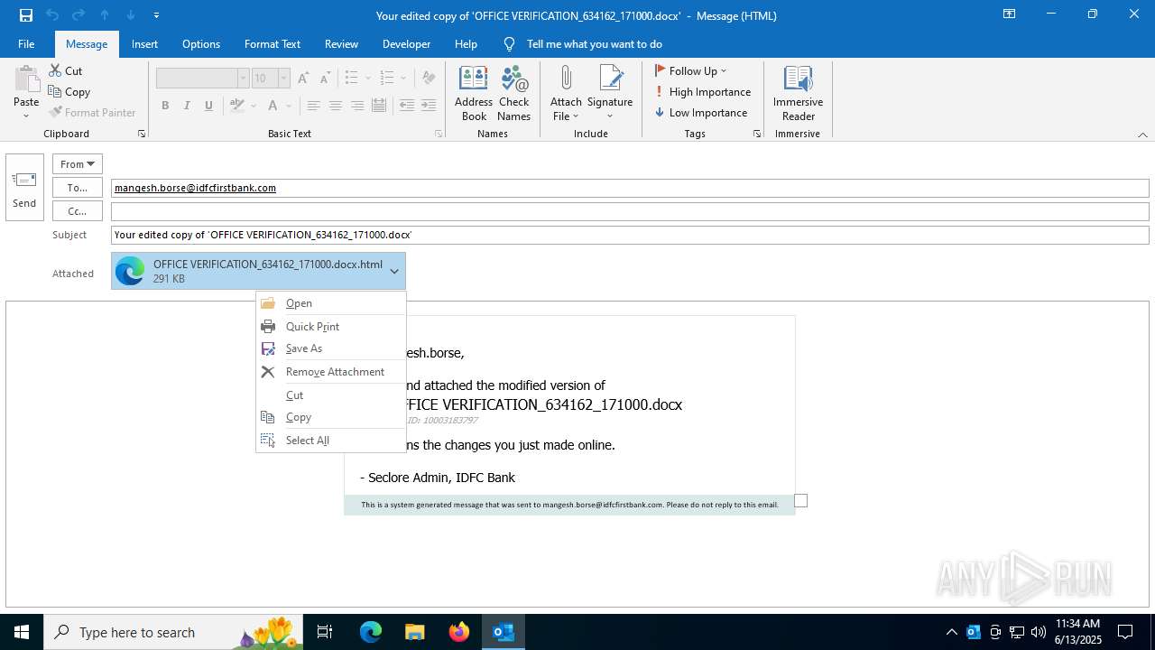The width and height of the screenshot is (1155, 650).
Task: Open the Format Text tab
Action: point(273,43)
